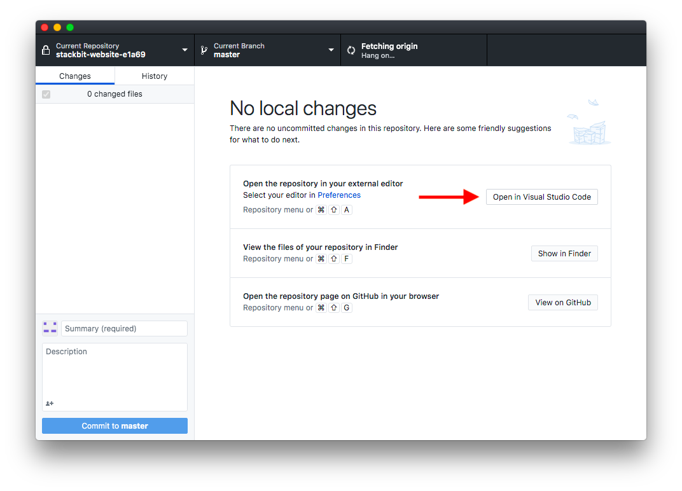Click 'View the files of your repository in Finder'
The image size is (682, 491).
[x=320, y=247]
